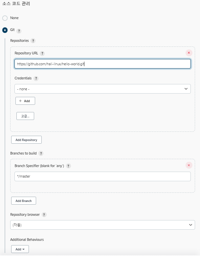
Task: Open the Credentials dropdown
Action: [x=102, y=89]
